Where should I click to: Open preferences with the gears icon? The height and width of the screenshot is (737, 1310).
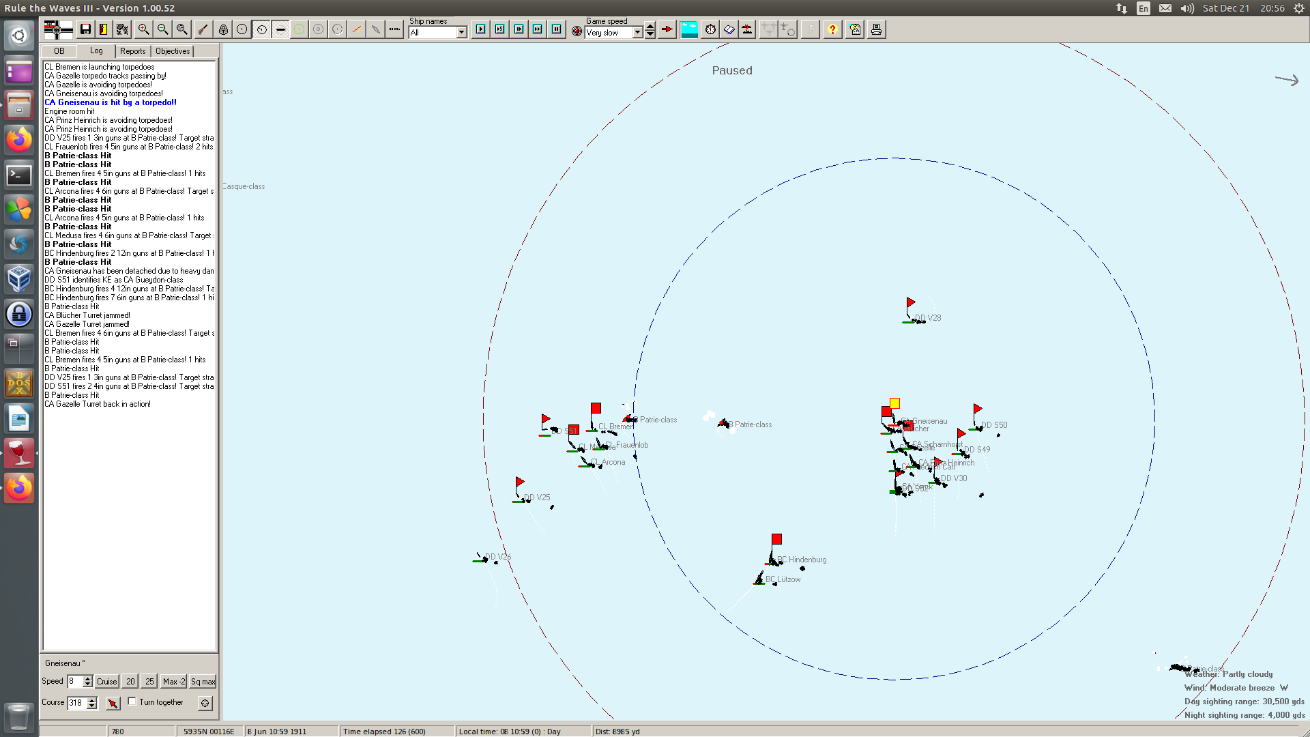(x=123, y=29)
